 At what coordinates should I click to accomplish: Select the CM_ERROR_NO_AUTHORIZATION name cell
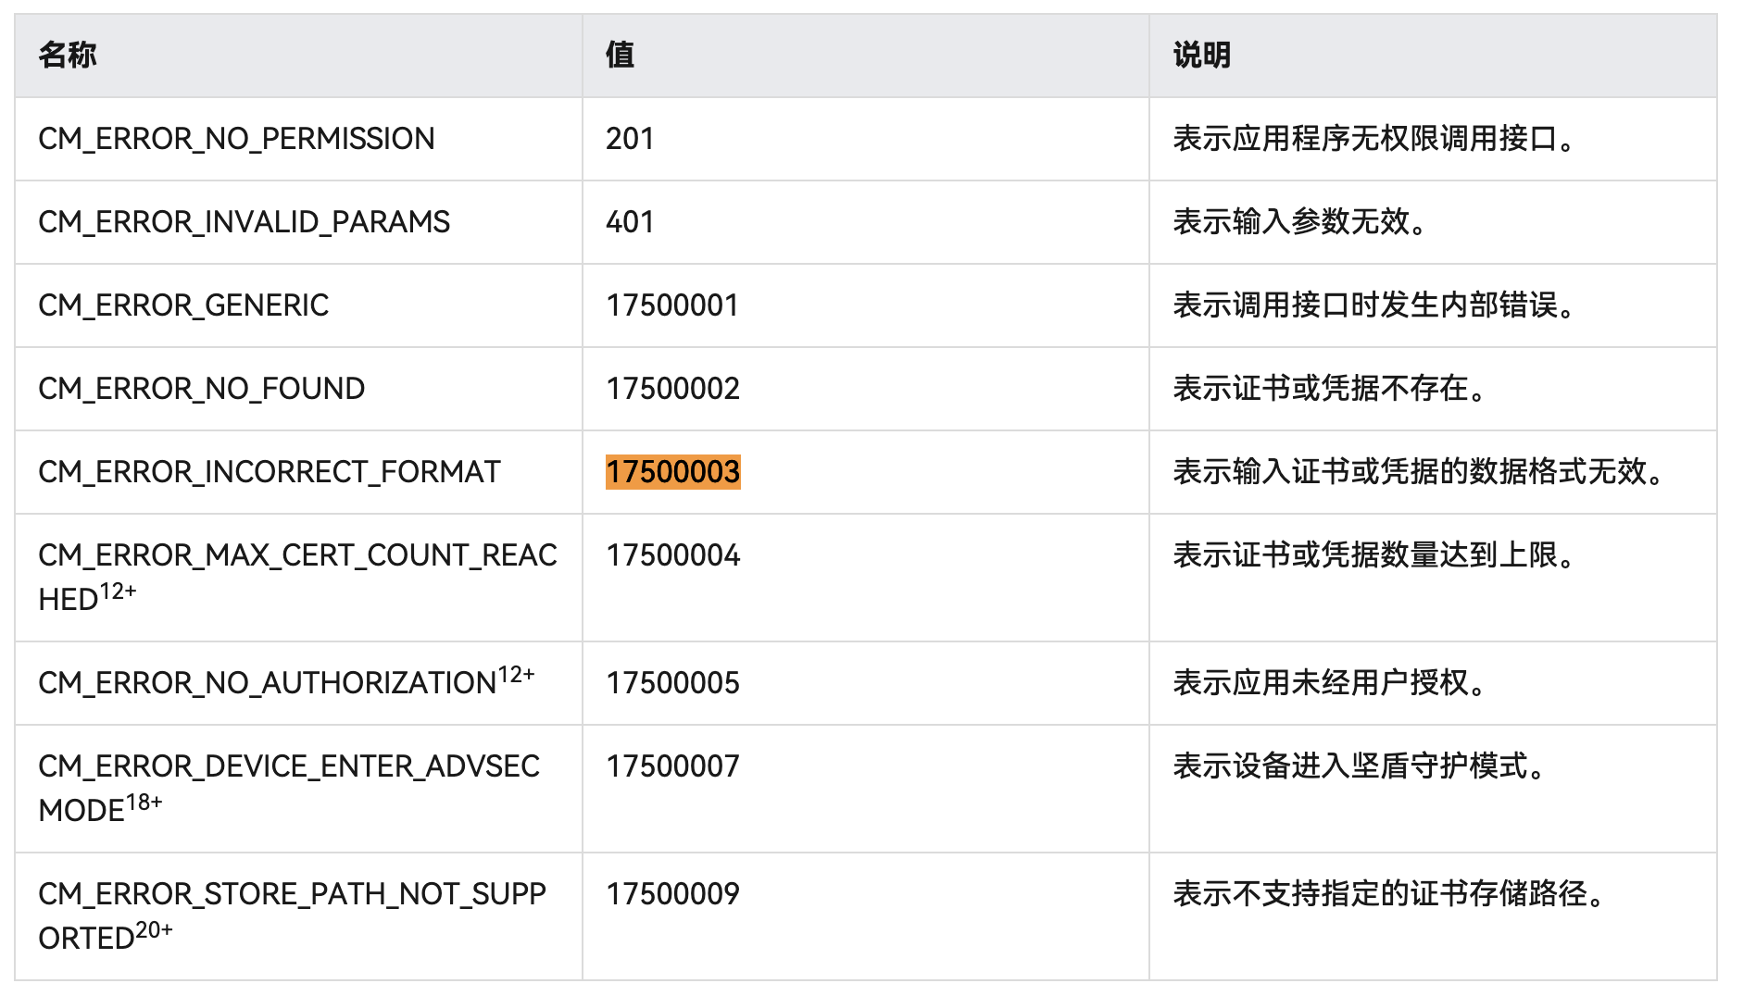click(x=285, y=682)
